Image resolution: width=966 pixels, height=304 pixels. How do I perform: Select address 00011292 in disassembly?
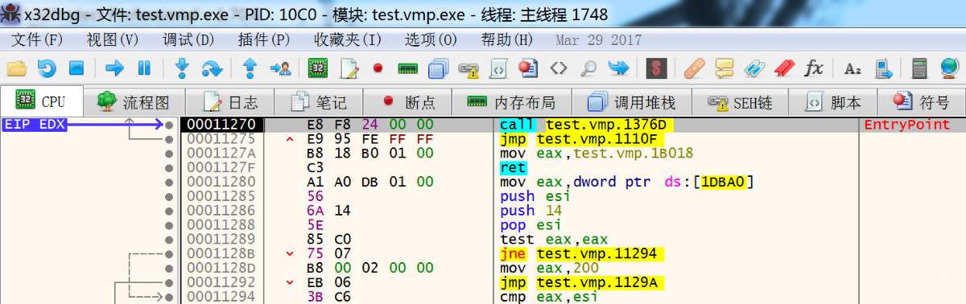point(221,282)
